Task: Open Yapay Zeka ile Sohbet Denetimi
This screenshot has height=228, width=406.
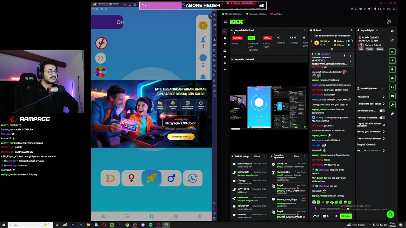Action: pyautogui.click(x=371, y=124)
